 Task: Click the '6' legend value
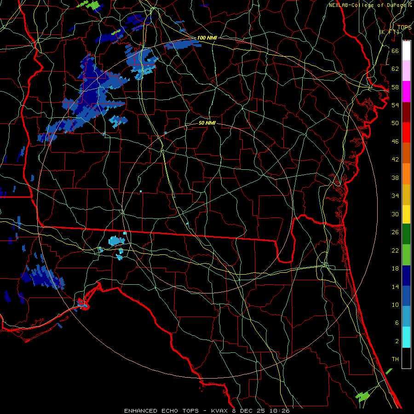(x=397, y=322)
